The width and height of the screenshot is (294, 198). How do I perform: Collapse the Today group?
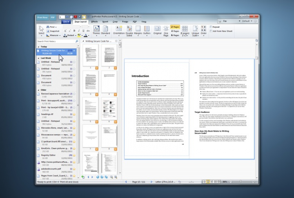(38, 47)
